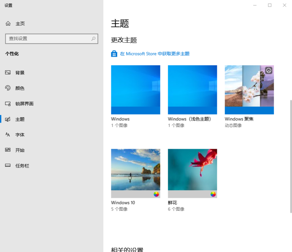Click the "个性化" sidebar heading
The height and width of the screenshot is (252, 292).
12,54
